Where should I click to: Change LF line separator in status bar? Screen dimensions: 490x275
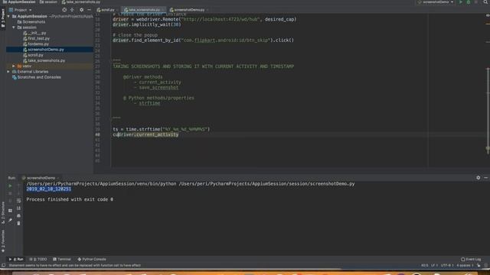[434, 266]
